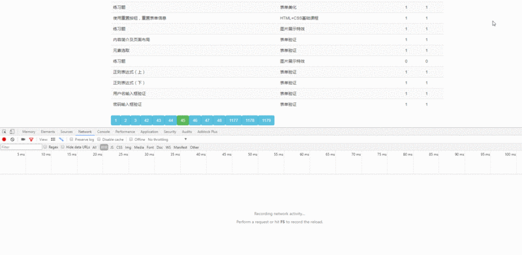The image size is (522, 255).
Task: Open the Performance tab
Action: pos(125,132)
